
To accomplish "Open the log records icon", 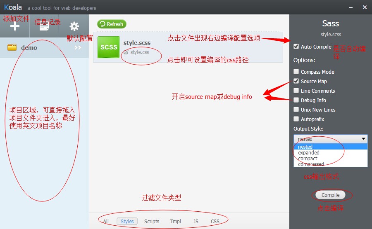I will coord(44,26).
